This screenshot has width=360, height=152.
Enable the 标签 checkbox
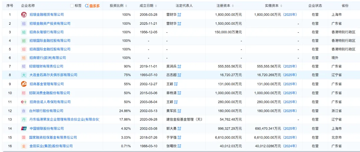pos(72,6)
